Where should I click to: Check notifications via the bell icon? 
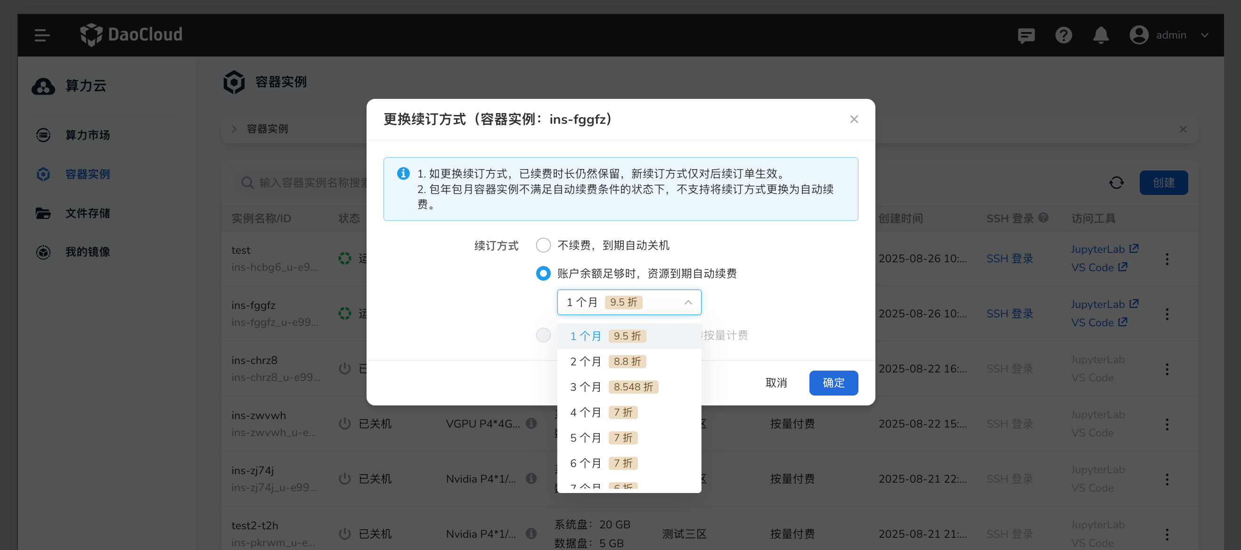pyautogui.click(x=1101, y=35)
